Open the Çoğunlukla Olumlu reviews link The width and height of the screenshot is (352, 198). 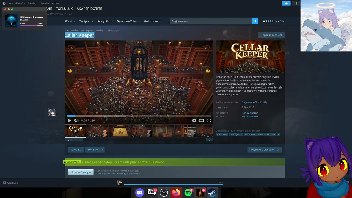coord(252,103)
